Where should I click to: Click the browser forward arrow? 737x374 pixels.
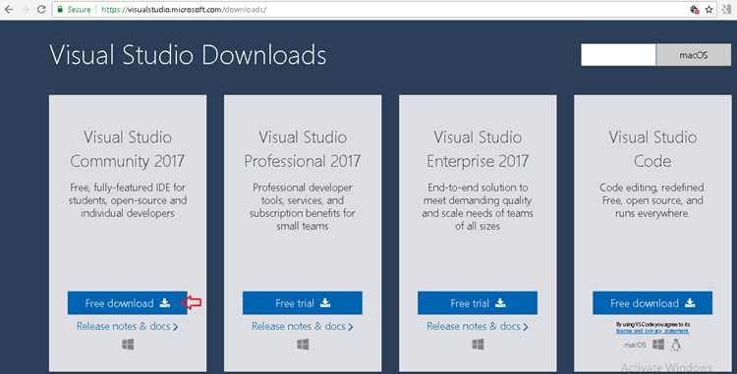point(26,10)
